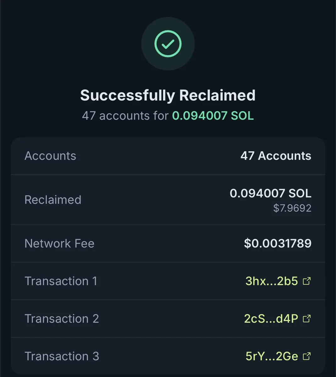Select the $0.0031789 network fee value
This screenshot has width=336, height=377.
click(278, 243)
